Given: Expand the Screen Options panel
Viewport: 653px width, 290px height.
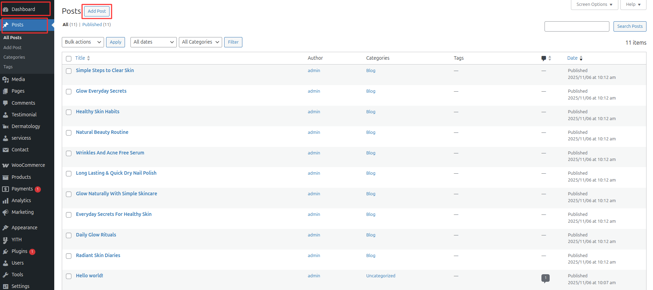Looking at the screenshot, I should [594, 4].
